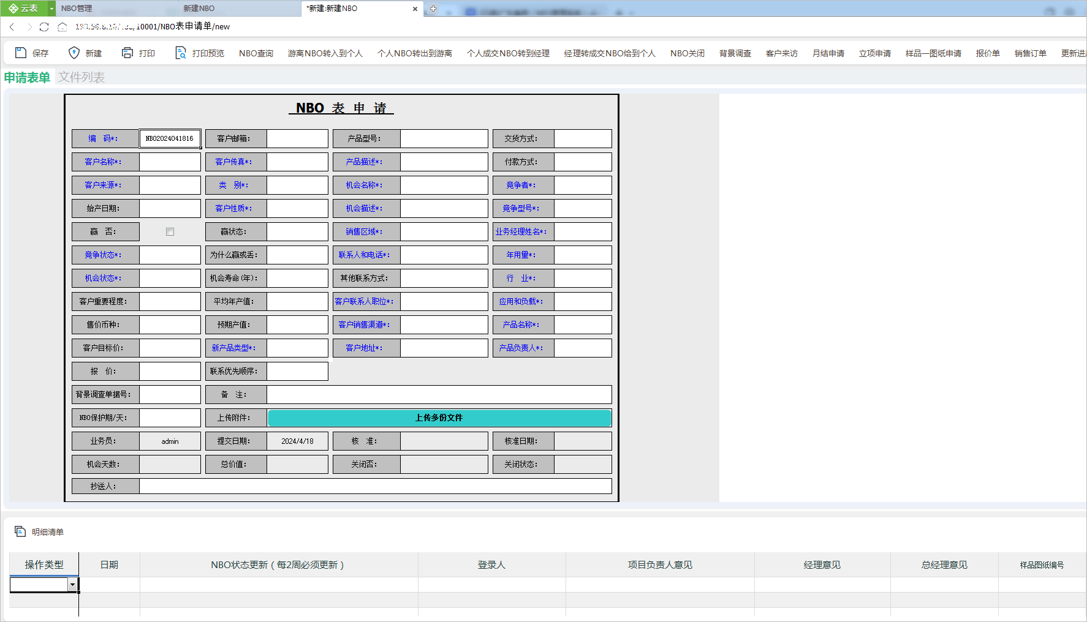The image size is (1087, 622).
Task: Open the 云表 logo menu dropdown arrow
Action: point(52,9)
